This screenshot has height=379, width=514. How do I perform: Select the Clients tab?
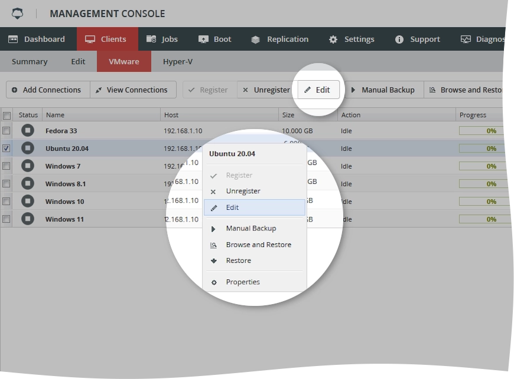click(107, 39)
